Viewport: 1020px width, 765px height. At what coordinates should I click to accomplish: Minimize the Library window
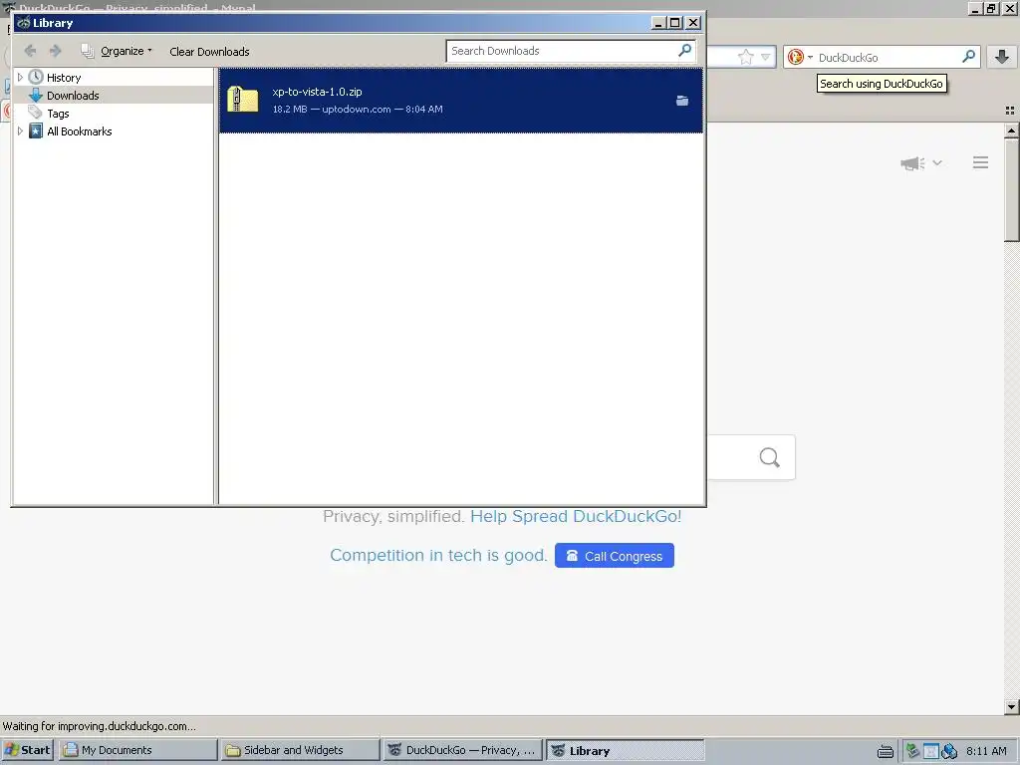(658, 23)
